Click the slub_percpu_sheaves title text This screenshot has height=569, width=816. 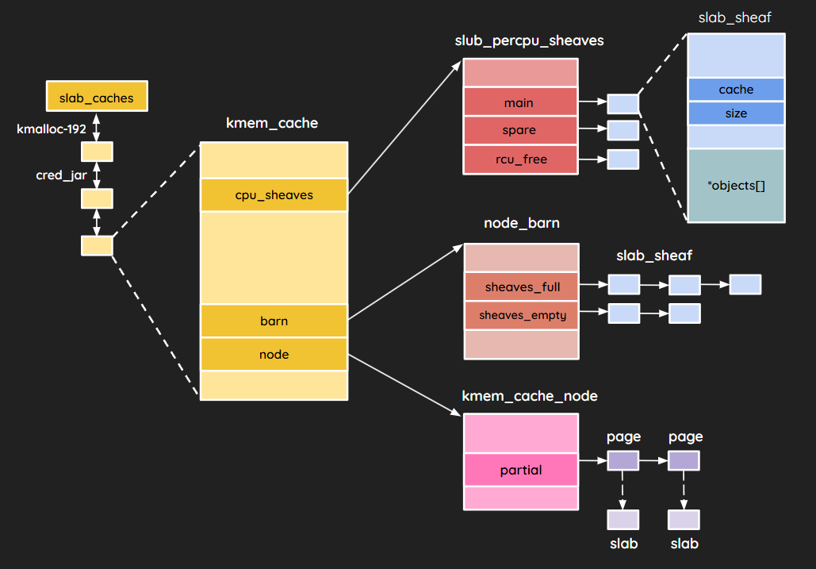point(529,40)
